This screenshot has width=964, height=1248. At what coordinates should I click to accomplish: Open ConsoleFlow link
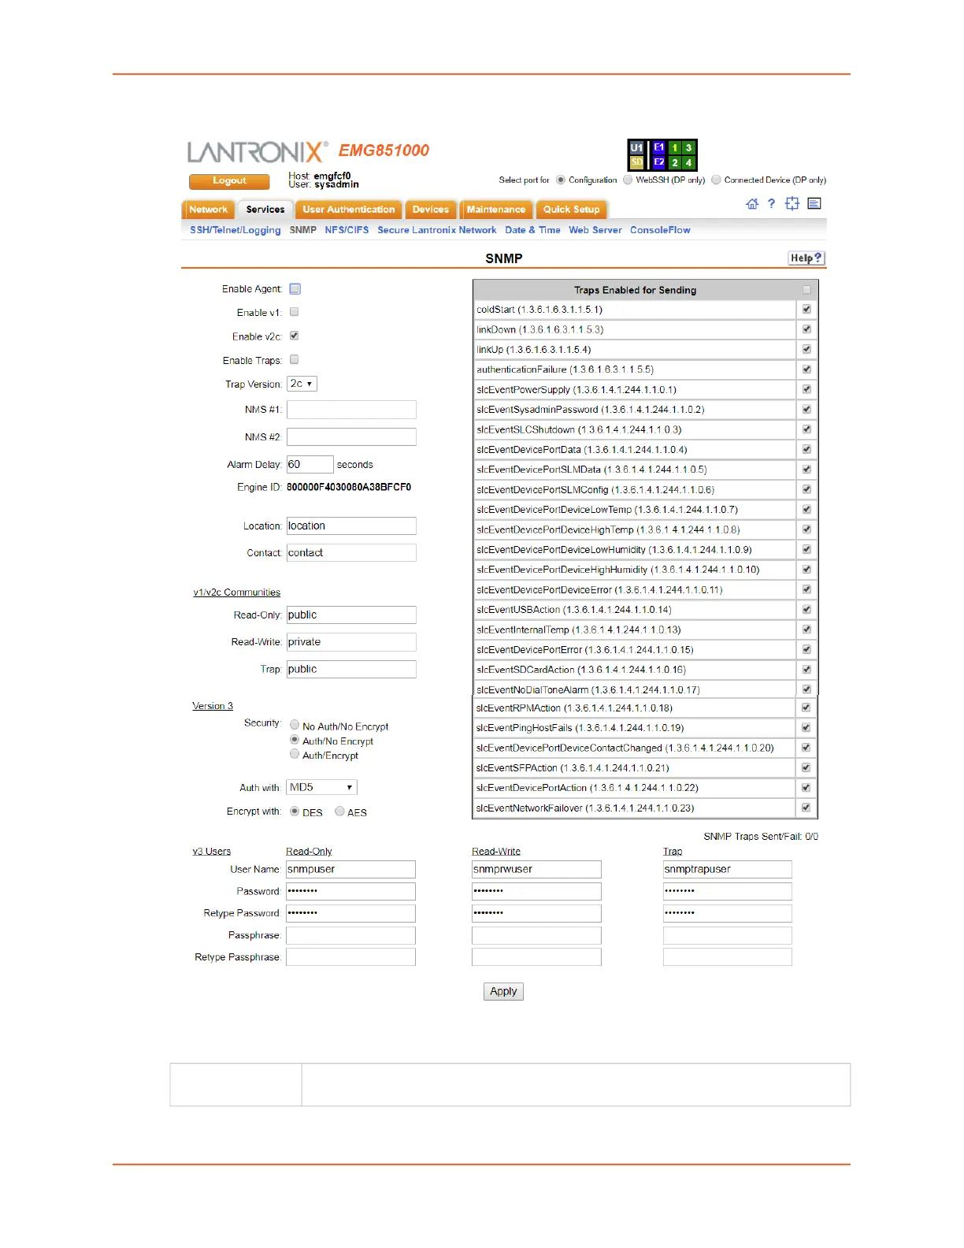point(660,230)
